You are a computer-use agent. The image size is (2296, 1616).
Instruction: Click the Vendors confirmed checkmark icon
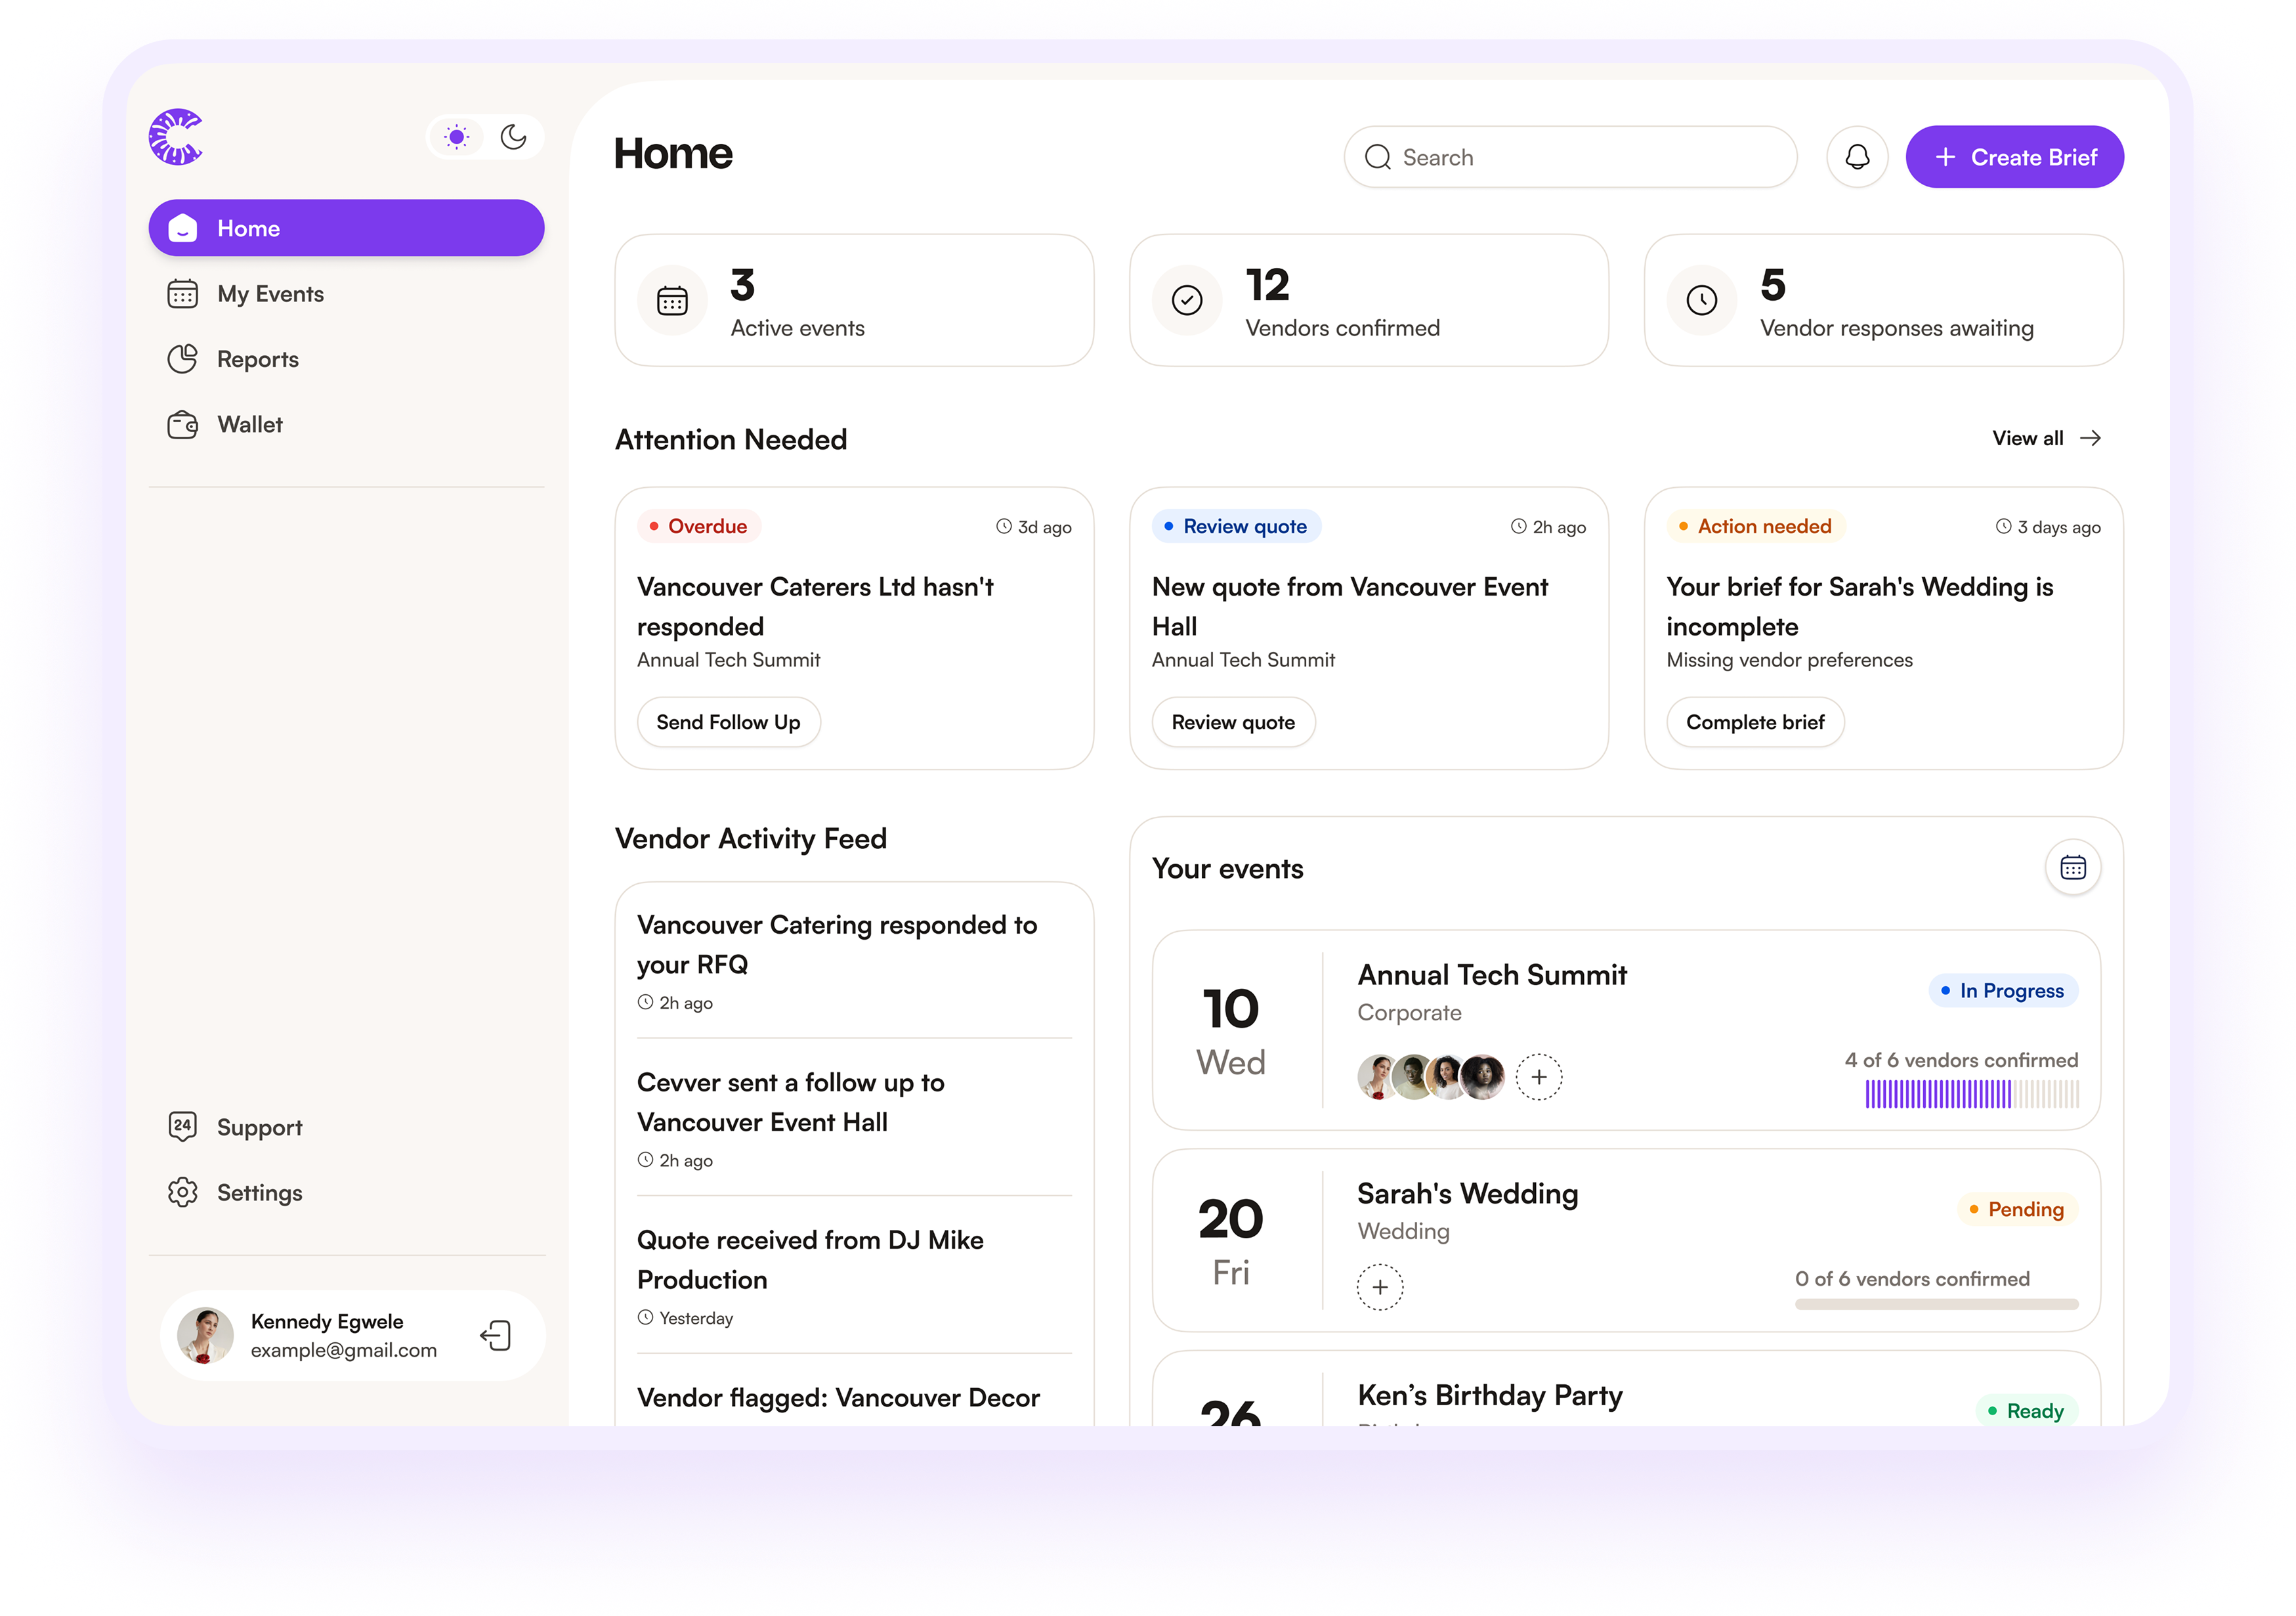point(1187,300)
